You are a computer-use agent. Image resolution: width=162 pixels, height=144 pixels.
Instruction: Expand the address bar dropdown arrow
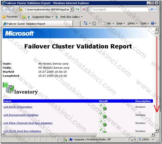71,10
